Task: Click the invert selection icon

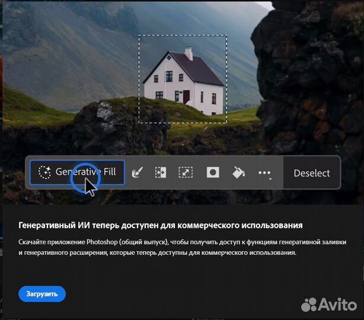Action: [161, 172]
